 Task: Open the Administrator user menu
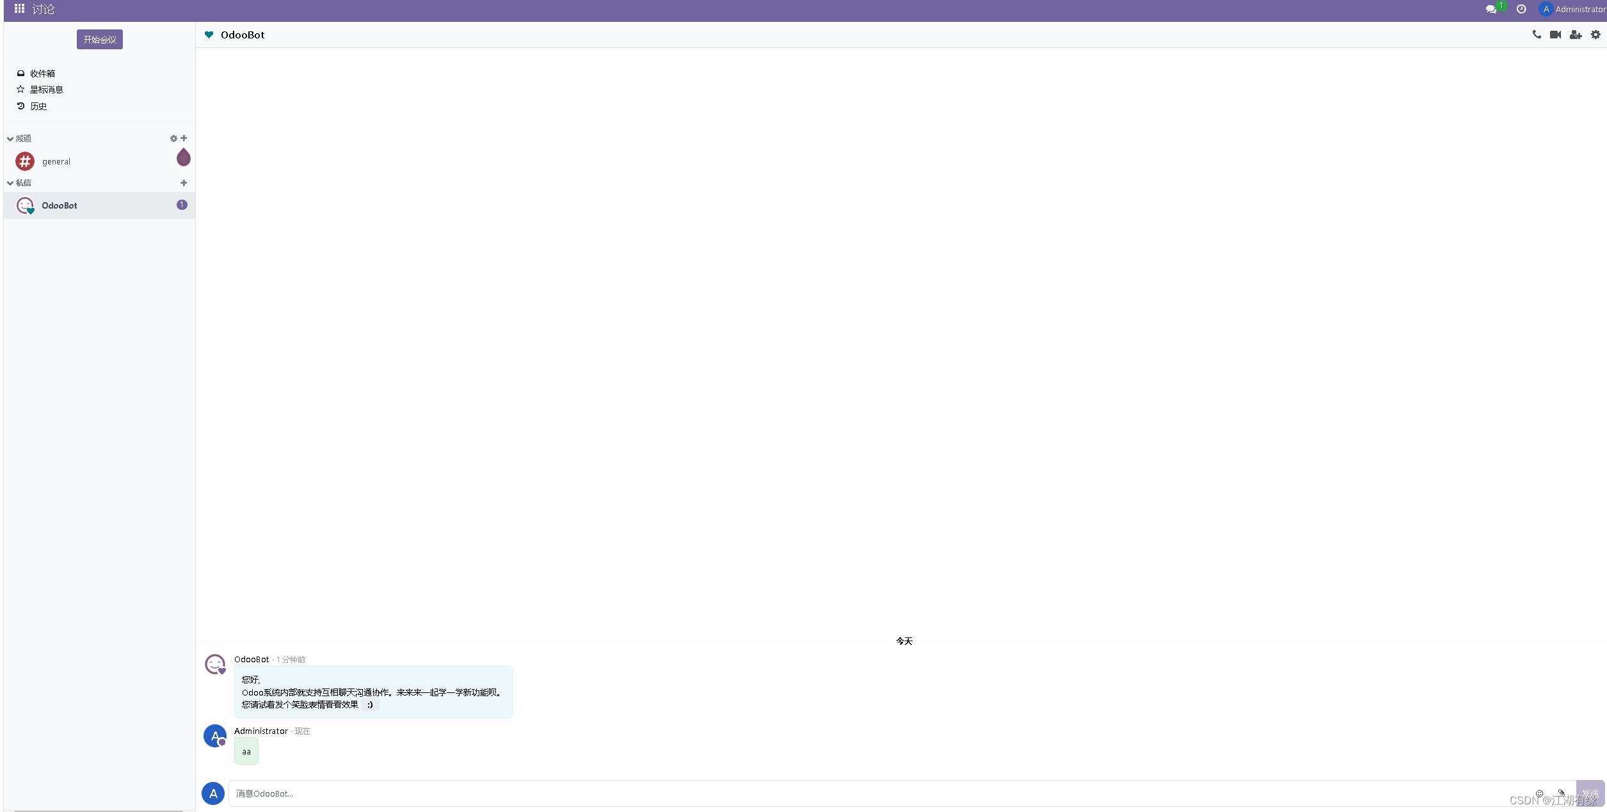pyautogui.click(x=1573, y=9)
